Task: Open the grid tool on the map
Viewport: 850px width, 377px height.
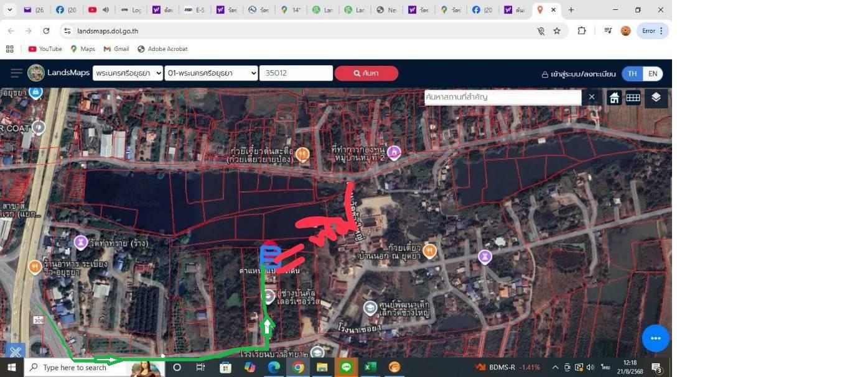Action: pos(633,98)
